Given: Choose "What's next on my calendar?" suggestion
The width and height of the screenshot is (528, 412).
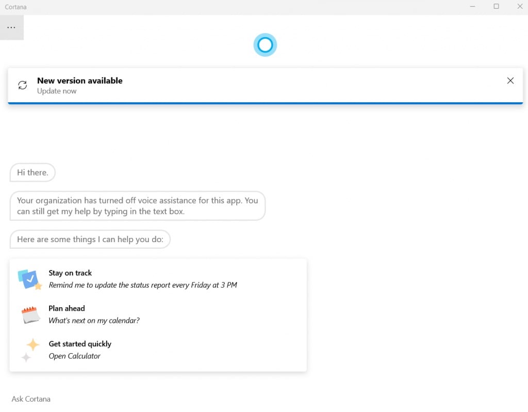Looking at the screenshot, I should coord(94,321).
